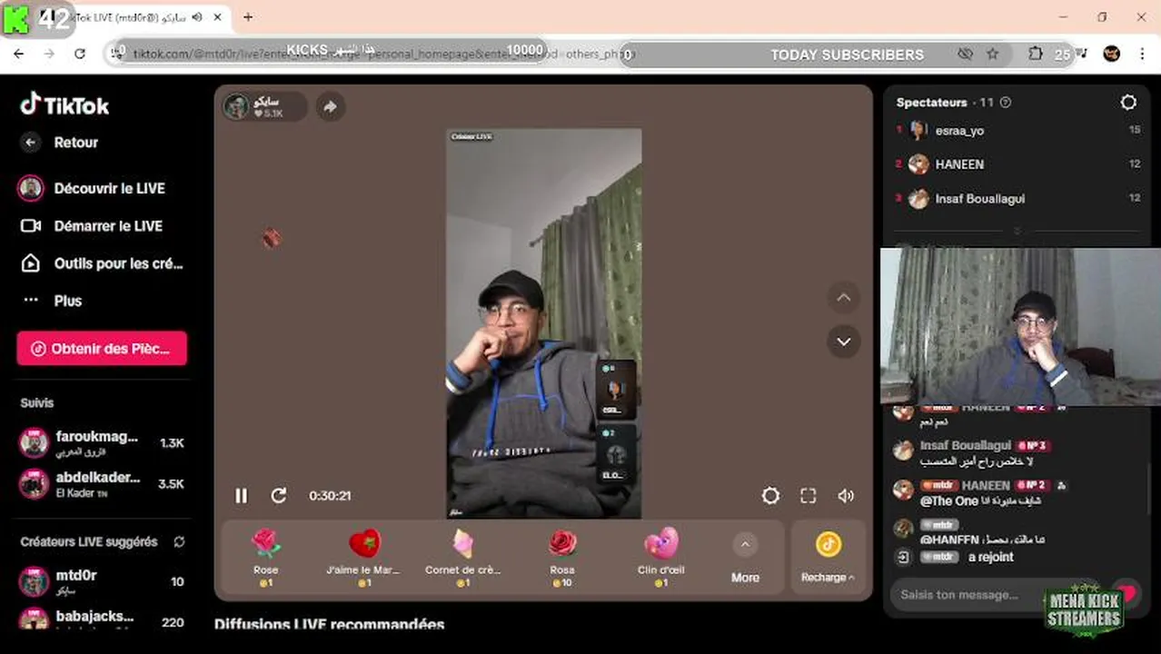The height and width of the screenshot is (654, 1161).
Task: Go to the next live stream
Action: tap(843, 342)
